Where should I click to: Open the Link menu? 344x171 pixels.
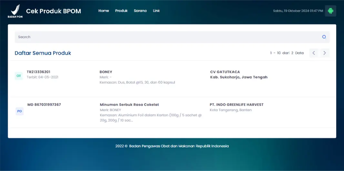point(156,11)
